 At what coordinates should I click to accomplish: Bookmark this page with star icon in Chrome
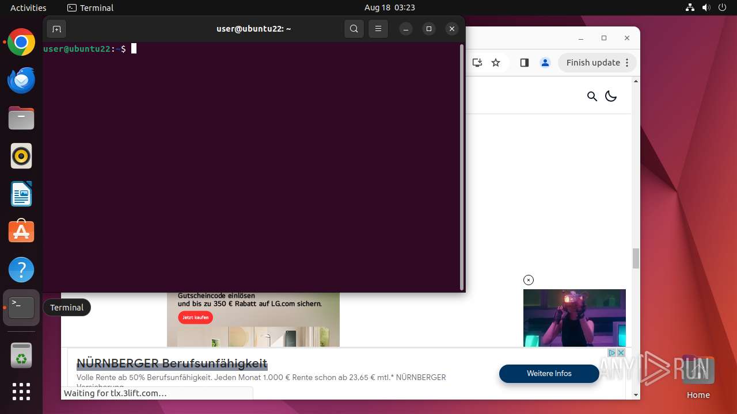(x=496, y=63)
